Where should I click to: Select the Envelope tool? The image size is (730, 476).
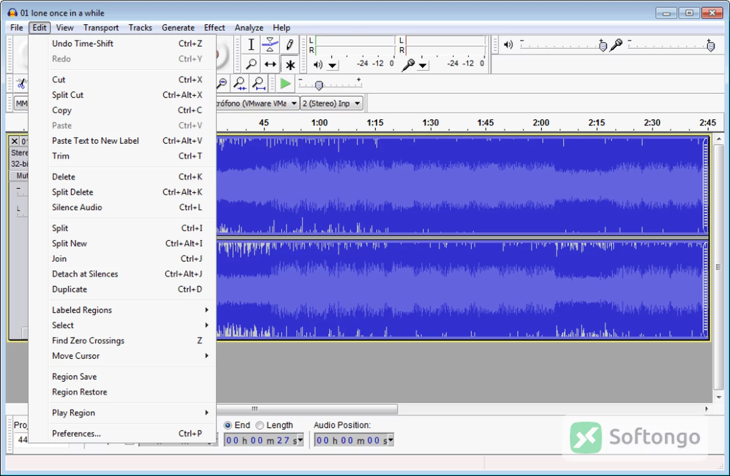tap(270, 45)
